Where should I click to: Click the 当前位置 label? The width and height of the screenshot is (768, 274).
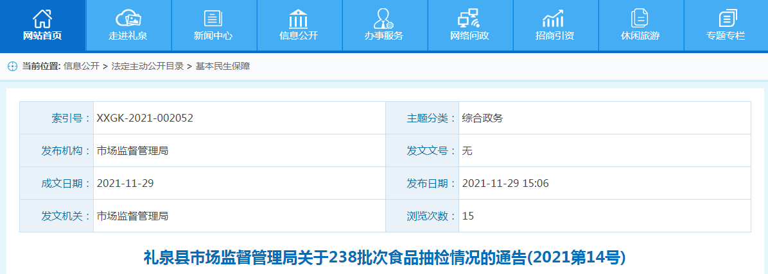(41, 67)
